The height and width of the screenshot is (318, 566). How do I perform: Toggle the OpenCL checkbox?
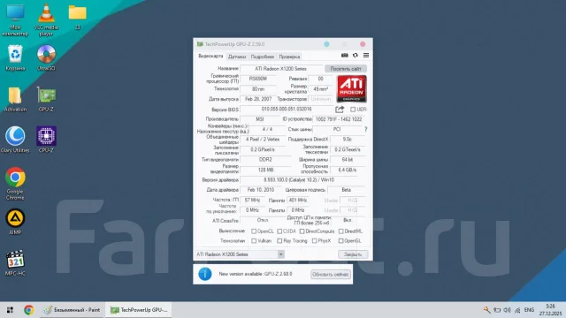coord(254,231)
